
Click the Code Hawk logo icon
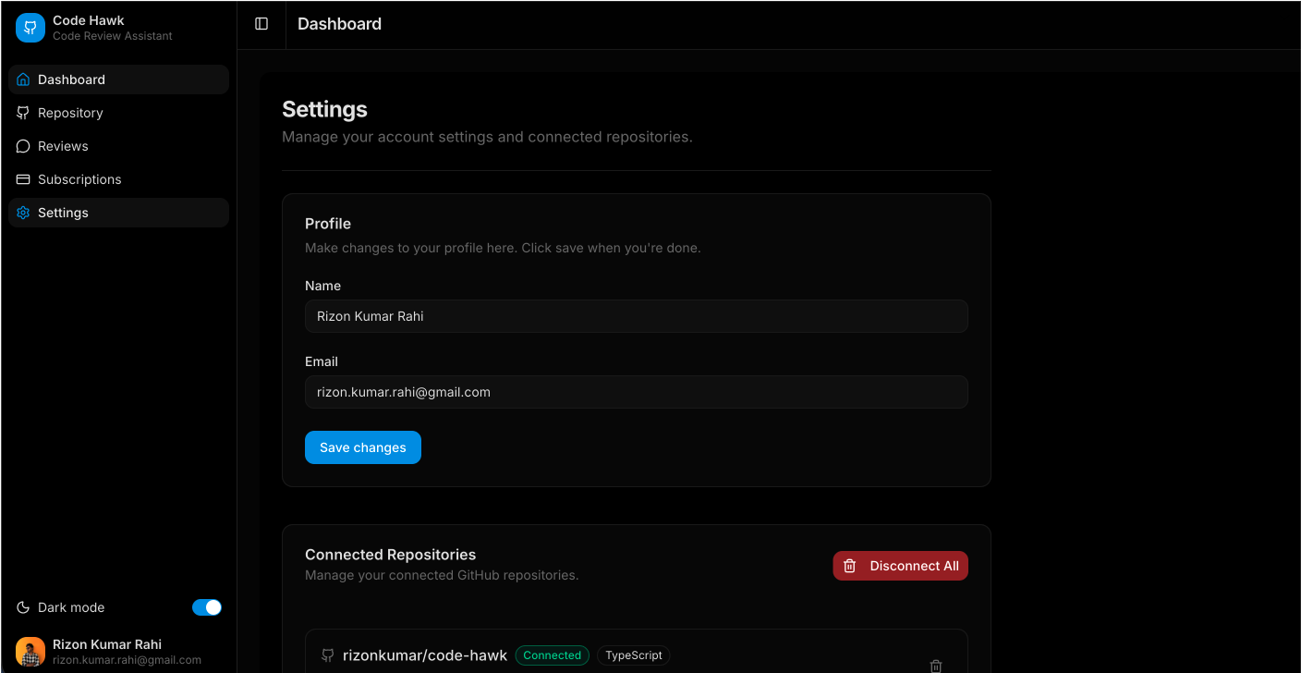[x=30, y=28]
